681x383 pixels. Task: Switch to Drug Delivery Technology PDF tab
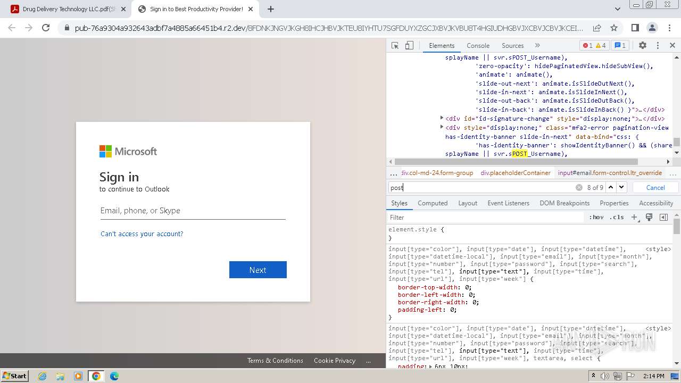(68, 9)
